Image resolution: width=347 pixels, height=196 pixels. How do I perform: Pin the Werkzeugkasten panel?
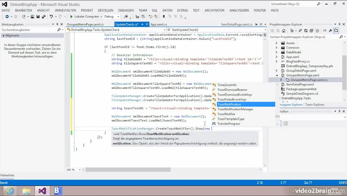click(57, 24)
